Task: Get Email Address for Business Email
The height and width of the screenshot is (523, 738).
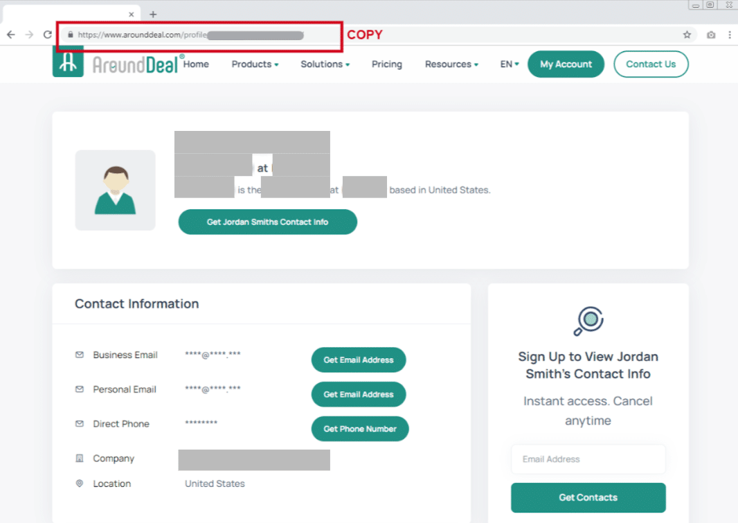Action: click(x=359, y=360)
